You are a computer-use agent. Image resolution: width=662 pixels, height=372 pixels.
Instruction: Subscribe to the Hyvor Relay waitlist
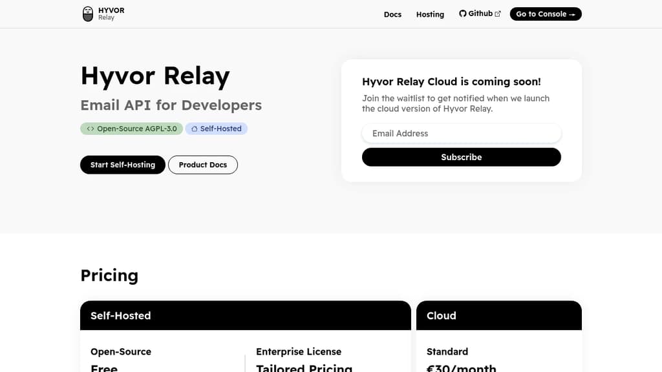pos(461,157)
